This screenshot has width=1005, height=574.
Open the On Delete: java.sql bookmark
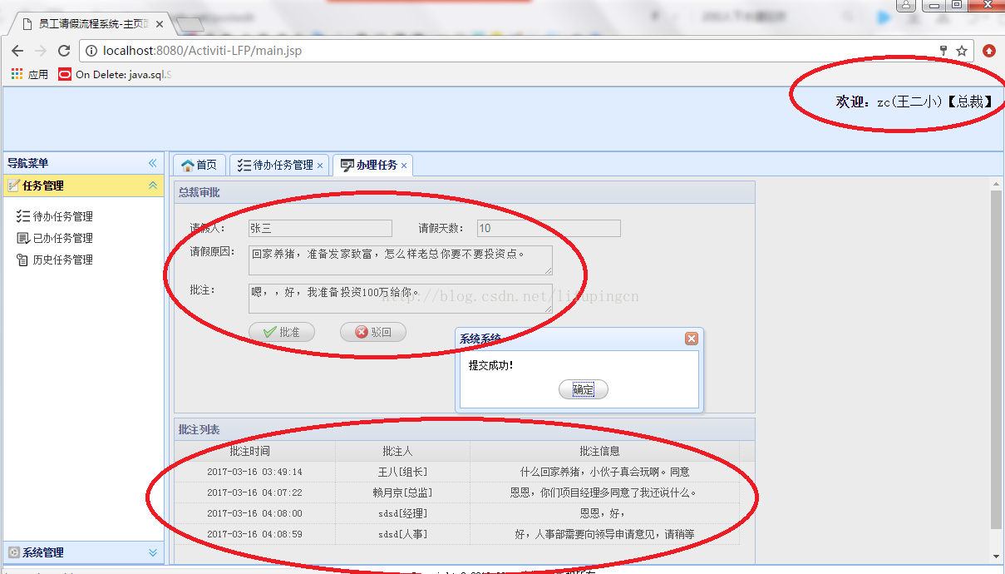pyautogui.click(x=115, y=74)
